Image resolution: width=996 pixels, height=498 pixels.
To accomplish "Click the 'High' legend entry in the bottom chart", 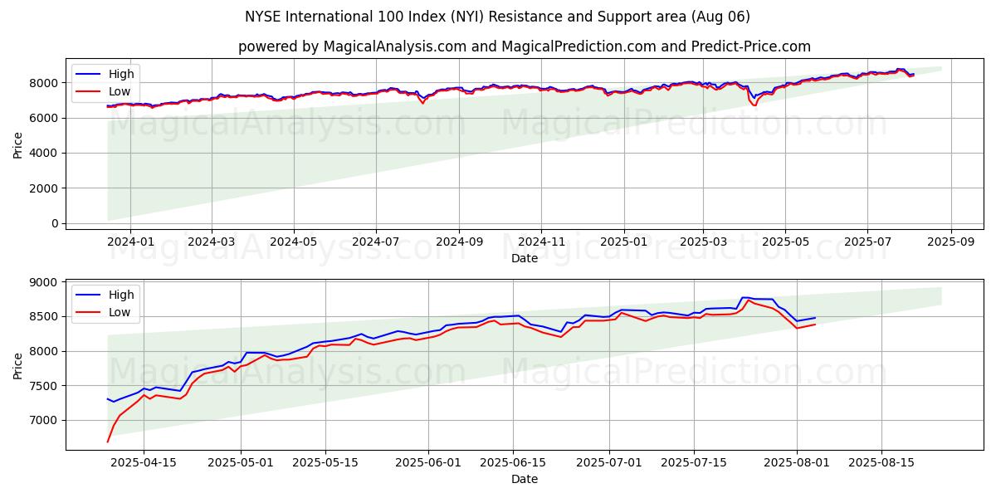I will 106,295.
